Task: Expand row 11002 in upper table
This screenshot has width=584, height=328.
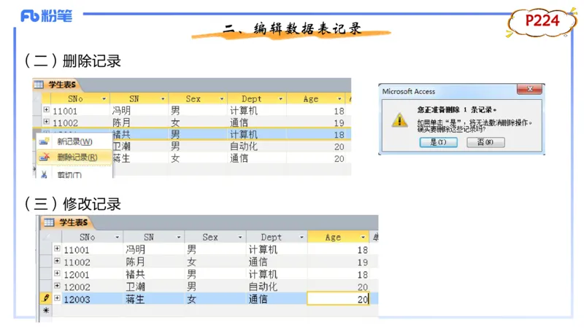Action: (46, 122)
